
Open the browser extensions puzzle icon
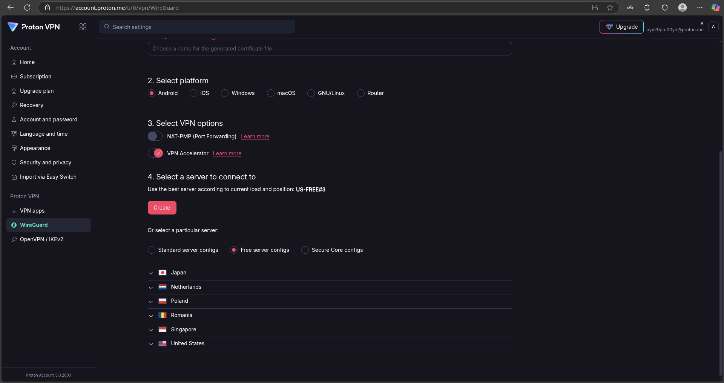(x=647, y=8)
